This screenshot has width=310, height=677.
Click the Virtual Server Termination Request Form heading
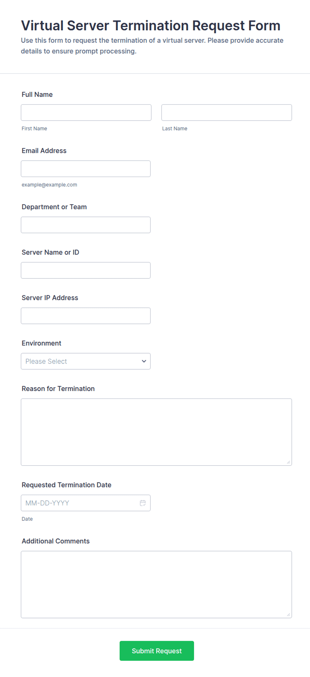tap(151, 26)
